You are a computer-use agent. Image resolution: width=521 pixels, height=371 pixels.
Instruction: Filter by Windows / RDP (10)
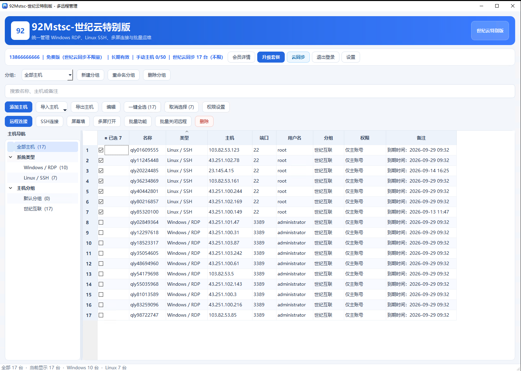click(46, 167)
